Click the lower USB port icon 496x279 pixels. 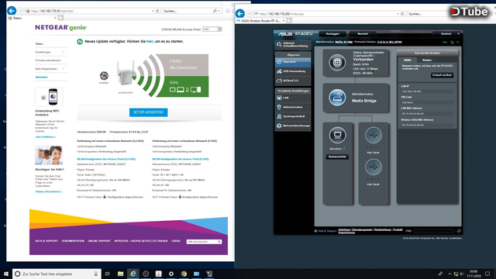[374, 167]
